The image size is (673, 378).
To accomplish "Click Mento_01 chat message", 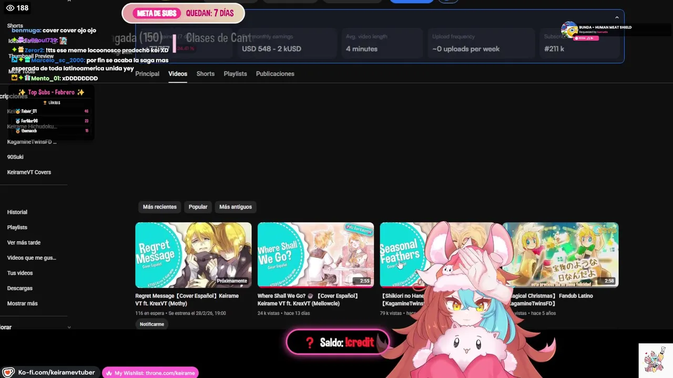I will pyautogui.click(x=55, y=79).
